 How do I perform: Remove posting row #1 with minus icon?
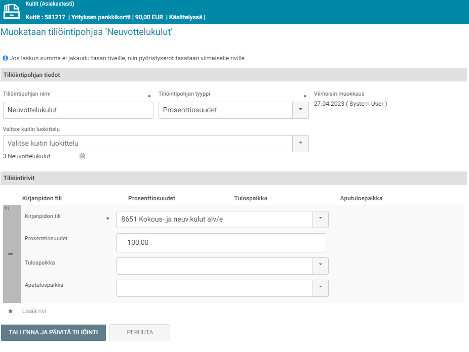[11, 254]
